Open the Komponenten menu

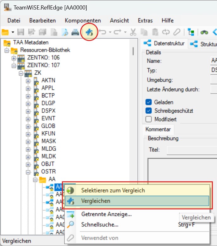click(83, 20)
